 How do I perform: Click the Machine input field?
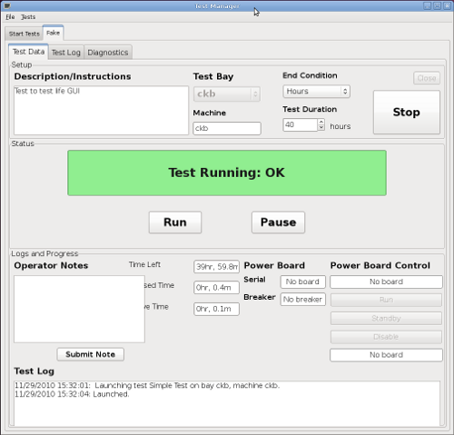click(227, 128)
